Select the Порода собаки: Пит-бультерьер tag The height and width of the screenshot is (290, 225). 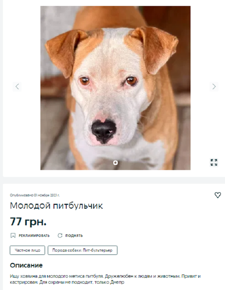pyautogui.click(x=83, y=250)
